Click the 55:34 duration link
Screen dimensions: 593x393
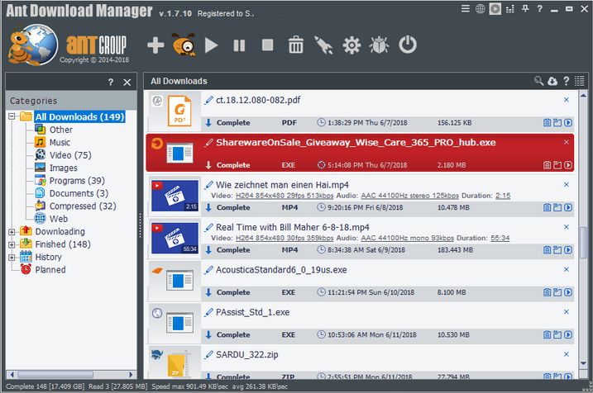500,238
